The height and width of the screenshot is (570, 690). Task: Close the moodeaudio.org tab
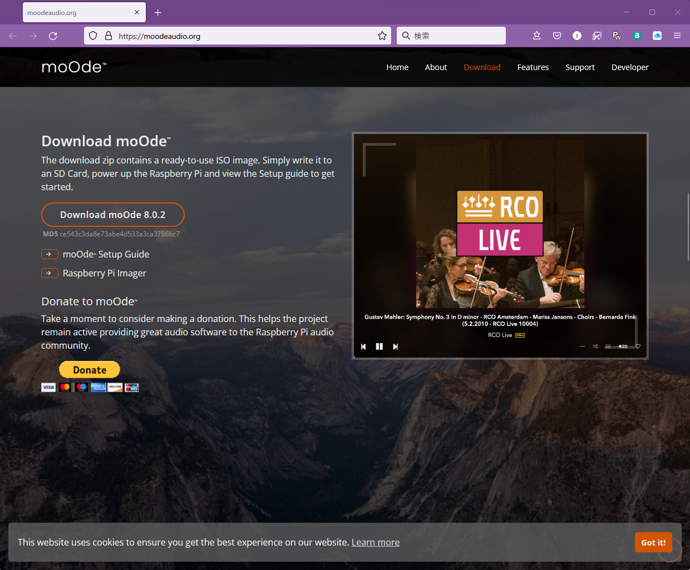[x=137, y=12]
